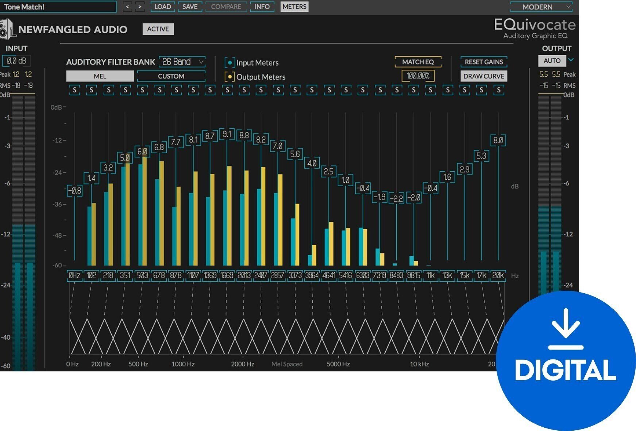Switch to the CUSTOM filter tab
636x431 pixels.
170,76
